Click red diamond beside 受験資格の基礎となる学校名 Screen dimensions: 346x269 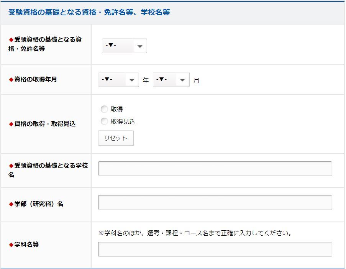tap(11, 166)
